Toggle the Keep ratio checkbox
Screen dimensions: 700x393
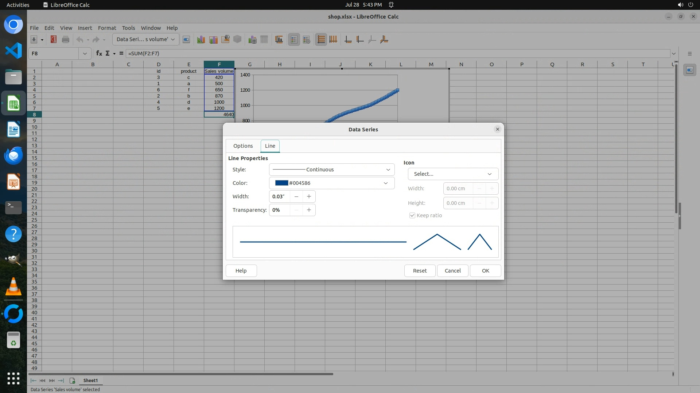412,215
